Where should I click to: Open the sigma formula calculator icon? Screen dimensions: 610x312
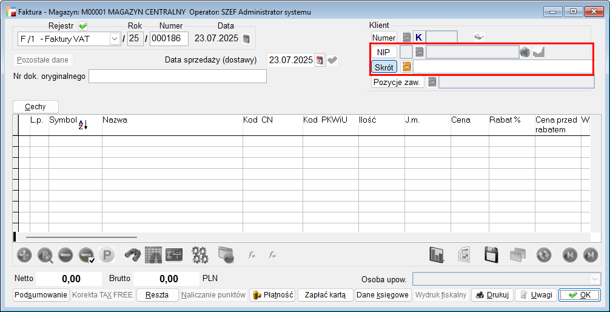coord(174,256)
